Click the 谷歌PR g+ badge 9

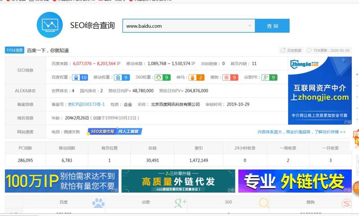[x=270, y=78]
